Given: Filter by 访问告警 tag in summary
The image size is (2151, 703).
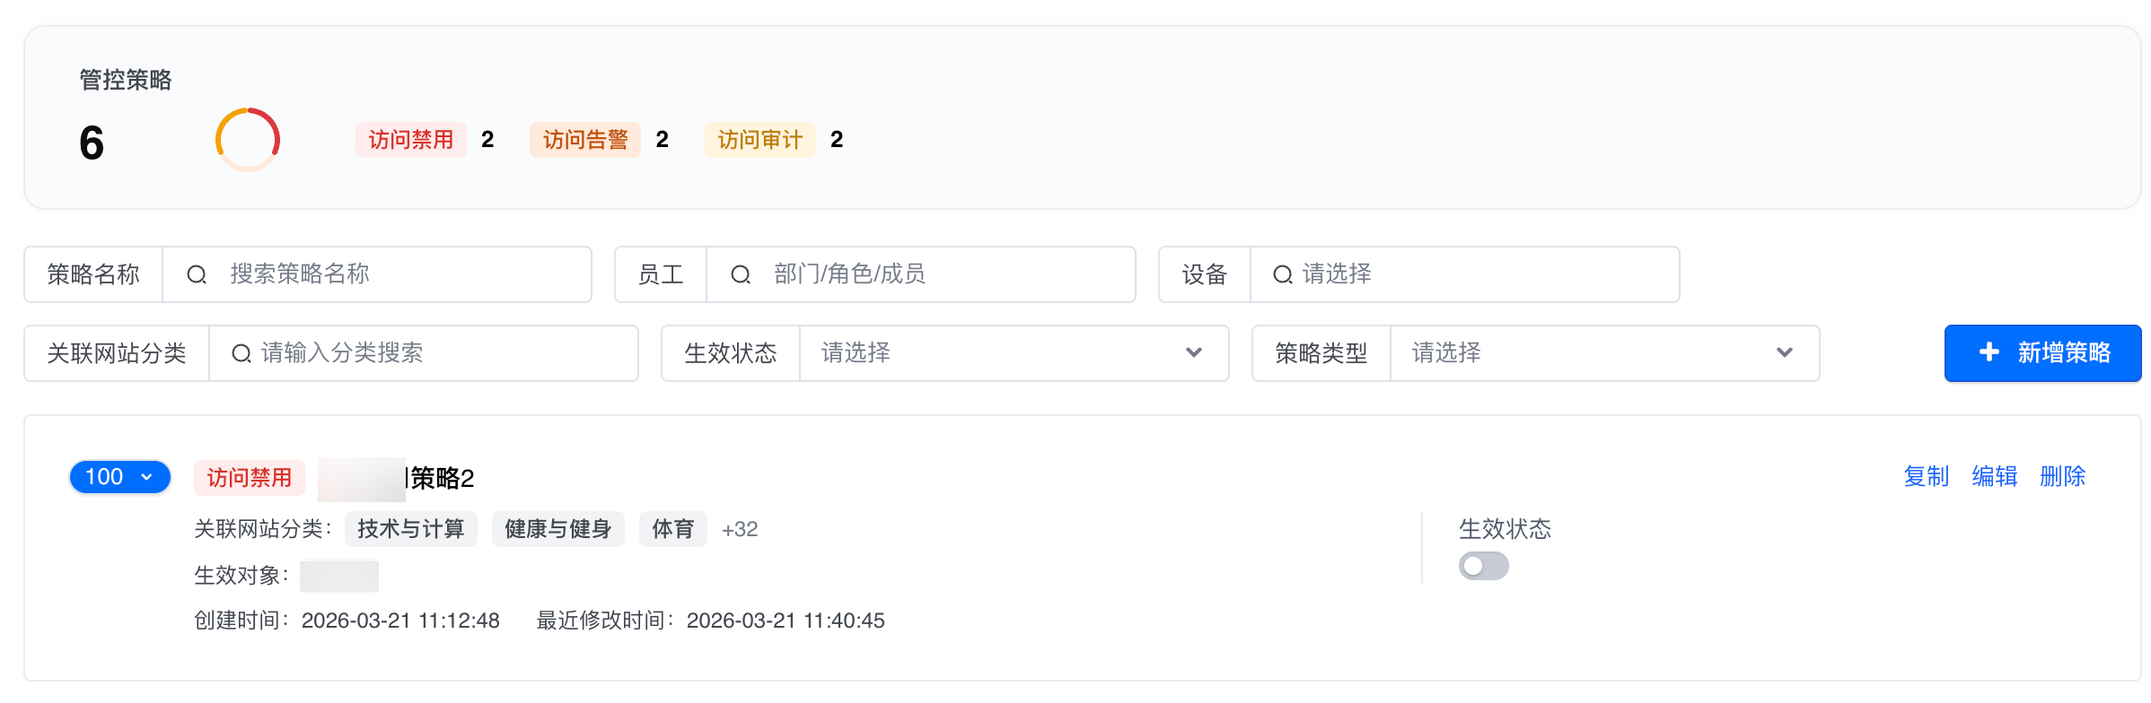Looking at the screenshot, I should pyautogui.click(x=584, y=140).
